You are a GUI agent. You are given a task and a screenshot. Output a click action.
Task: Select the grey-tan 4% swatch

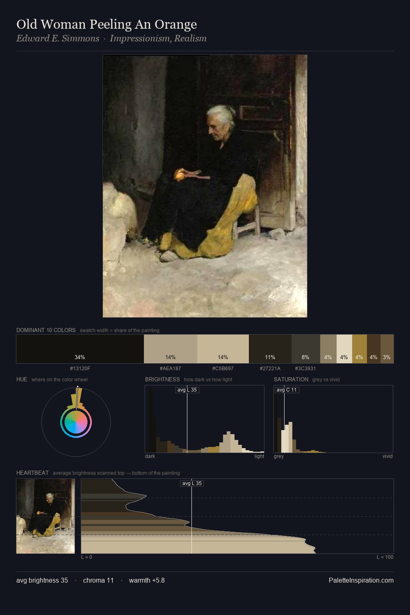[328, 349]
